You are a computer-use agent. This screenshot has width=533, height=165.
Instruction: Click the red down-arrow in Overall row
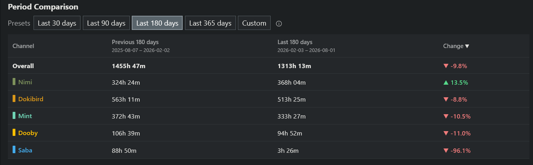(x=446, y=66)
